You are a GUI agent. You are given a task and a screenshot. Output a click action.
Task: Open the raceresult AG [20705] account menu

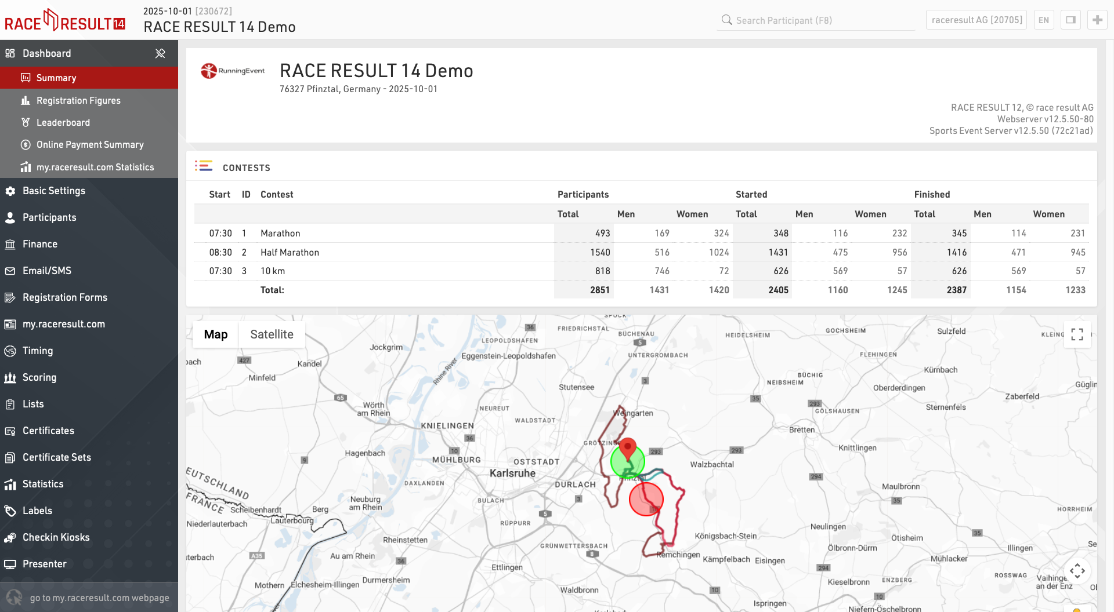point(976,20)
